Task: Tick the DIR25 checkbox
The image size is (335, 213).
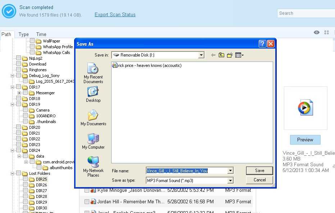Action: click(26, 179)
